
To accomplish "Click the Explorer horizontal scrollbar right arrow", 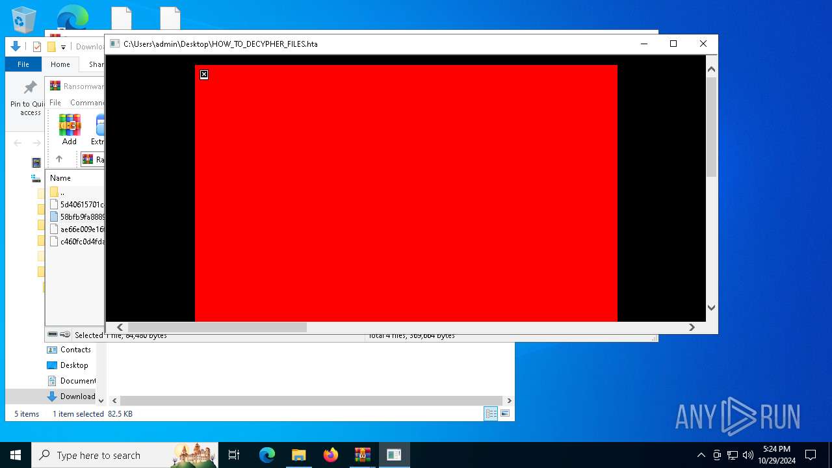I will pyautogui.click(x=509, y=401).
